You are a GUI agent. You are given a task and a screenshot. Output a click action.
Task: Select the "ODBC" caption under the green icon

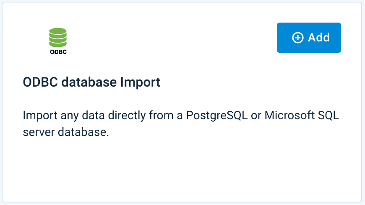coord(58,52)
